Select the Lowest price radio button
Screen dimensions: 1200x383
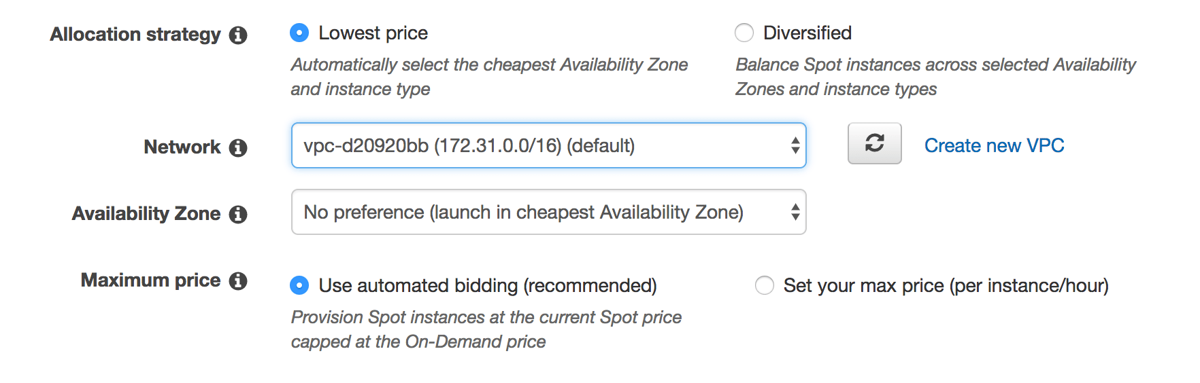pyautogui.click(x=299, y=33)
